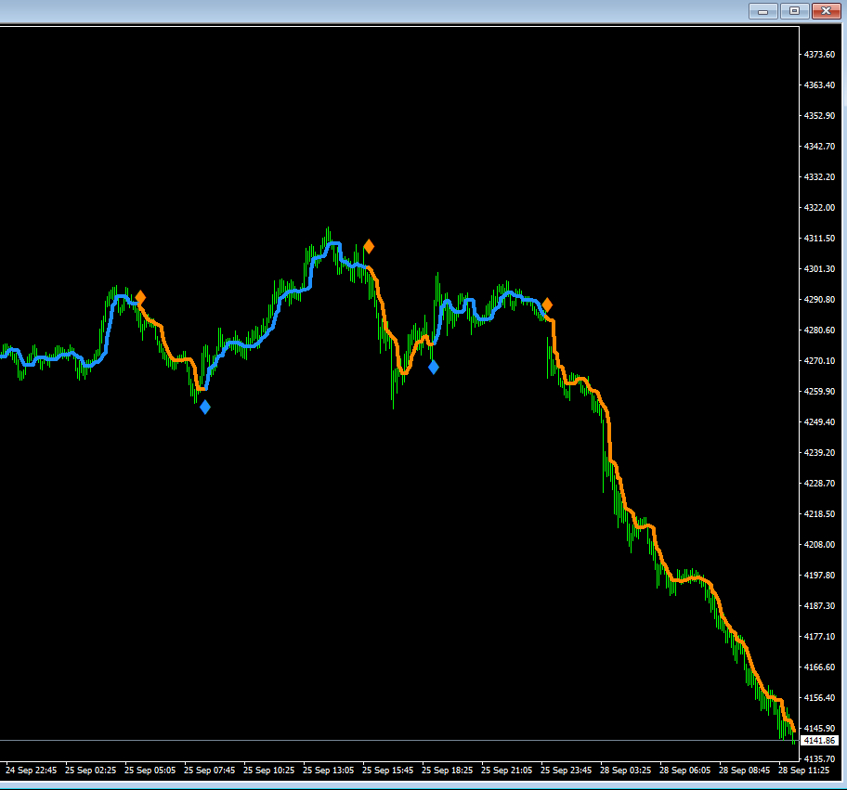This screenshot has width=847, height=790.
Task: Click the 4332.20 price level label
Action: [819, 177]
